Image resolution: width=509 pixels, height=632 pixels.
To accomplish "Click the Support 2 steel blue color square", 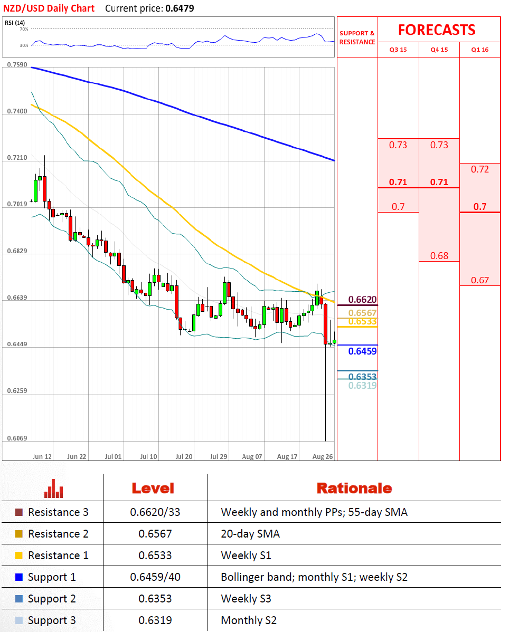I will (19, 599).
